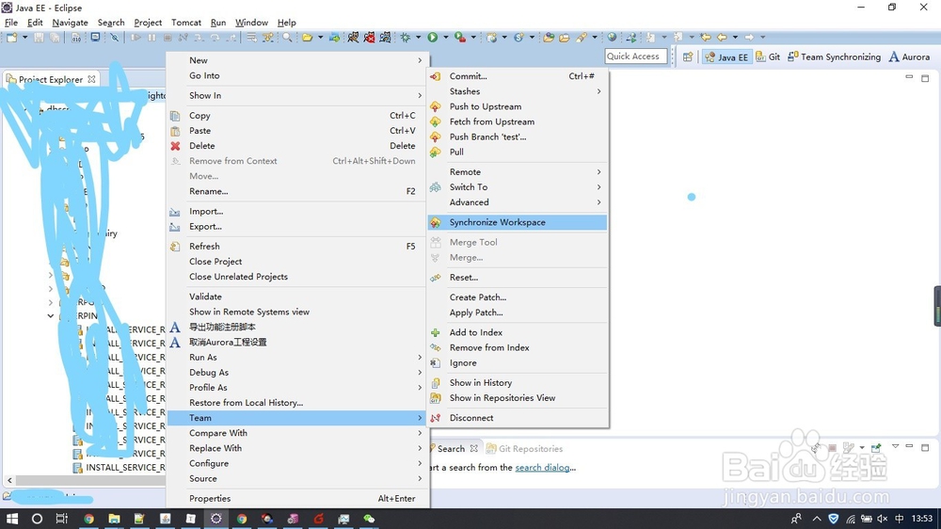Close the Project Explorer view tab
941x529 pixels.
click(x=91, y=79)
